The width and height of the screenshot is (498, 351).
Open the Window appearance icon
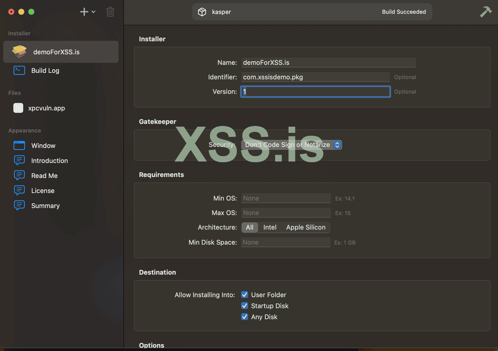point(19,146)
